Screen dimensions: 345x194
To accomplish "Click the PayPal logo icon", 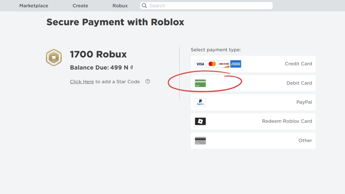I will click(x=200, y=102).
